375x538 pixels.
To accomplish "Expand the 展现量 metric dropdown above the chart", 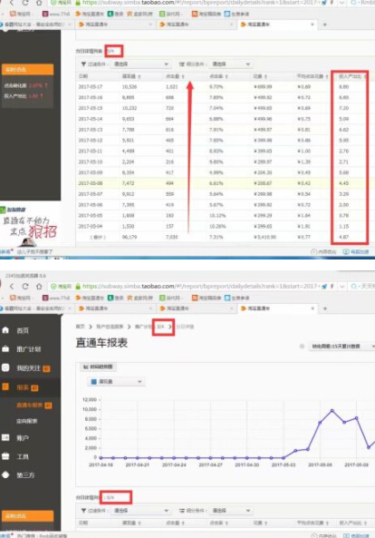I will 117,382.
